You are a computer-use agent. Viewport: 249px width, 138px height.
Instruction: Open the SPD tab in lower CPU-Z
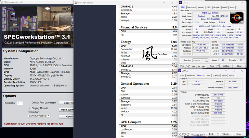tap(208, 75)
